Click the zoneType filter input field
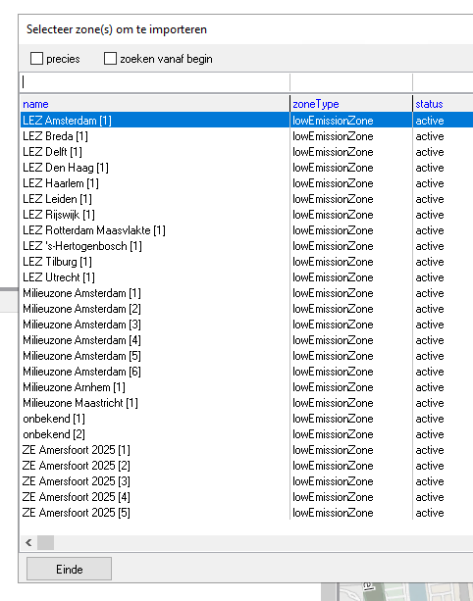The image size is (473, 601). pos(351,82)
